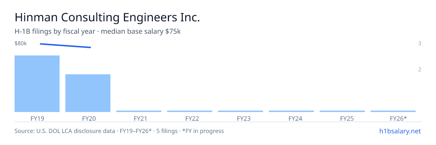Click the $80k salary axis label
The image size is (436, 145).
click(x=21, y=43)
